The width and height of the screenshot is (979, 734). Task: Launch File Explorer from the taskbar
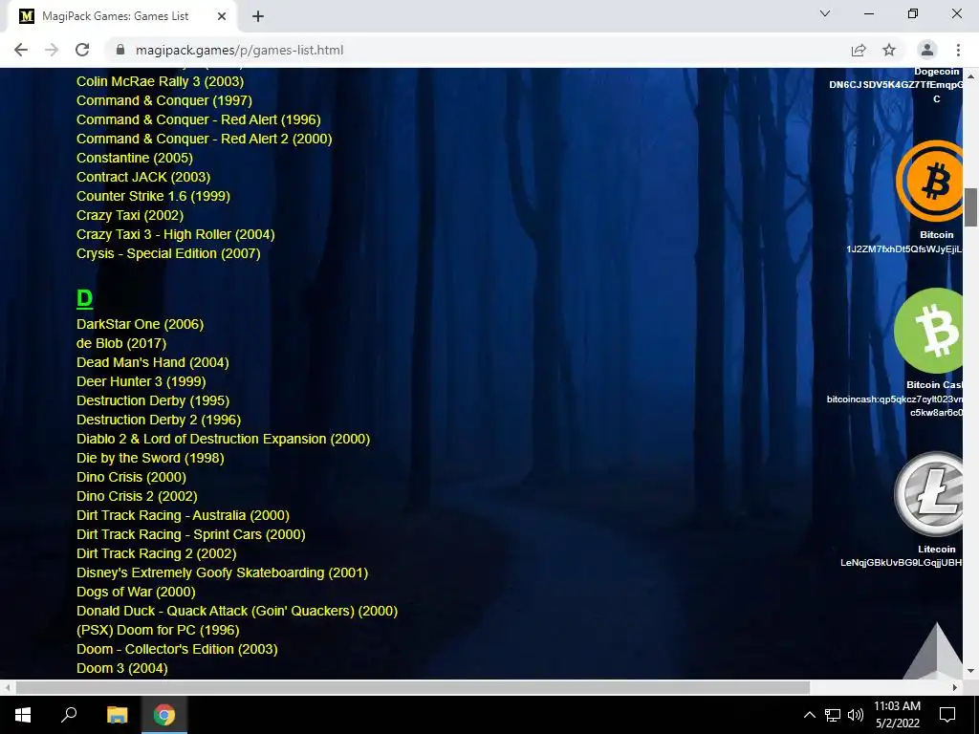pyautogui.click(x=117, y=715)
